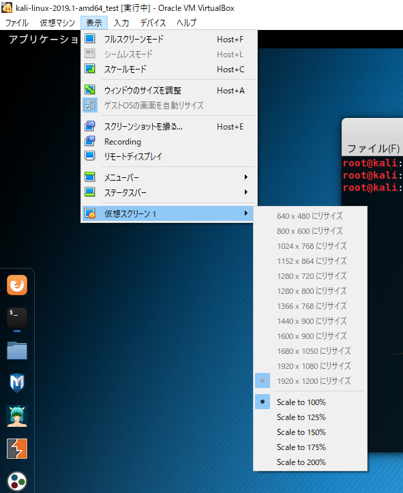Click the シームレスモード menu entry
This screenshot has height=493, width=403.
(x=169, y=54)
